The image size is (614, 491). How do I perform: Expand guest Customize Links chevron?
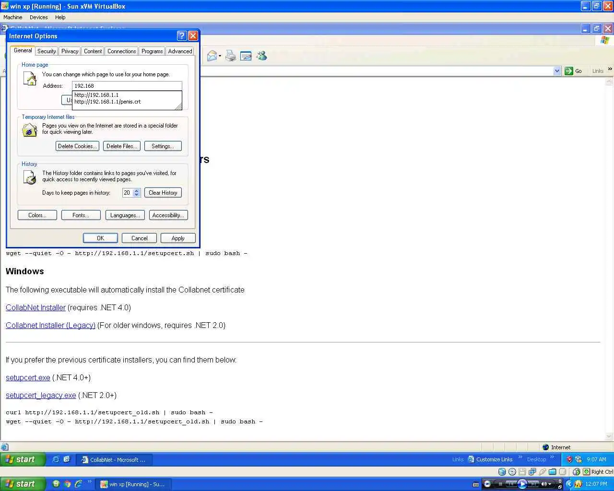pos(520,457)
